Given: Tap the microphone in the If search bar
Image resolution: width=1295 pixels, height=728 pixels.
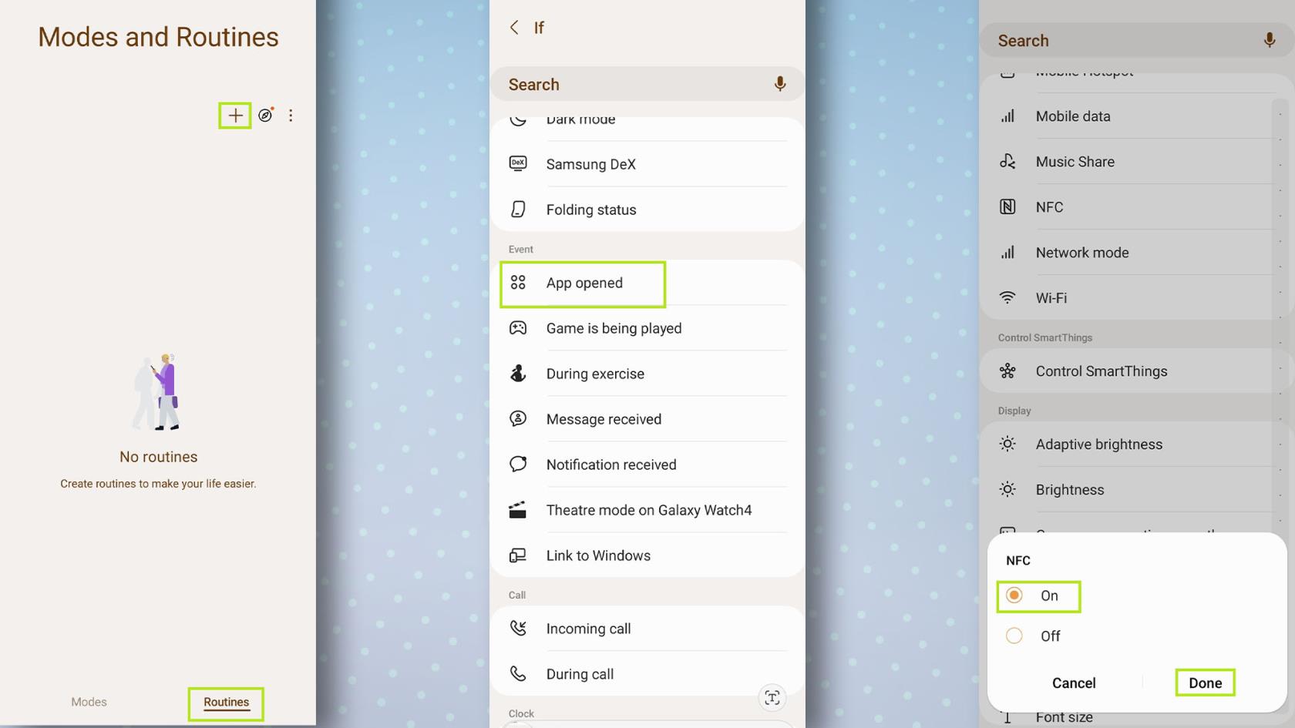Looking at the screenshot, I should click(780, 84).
